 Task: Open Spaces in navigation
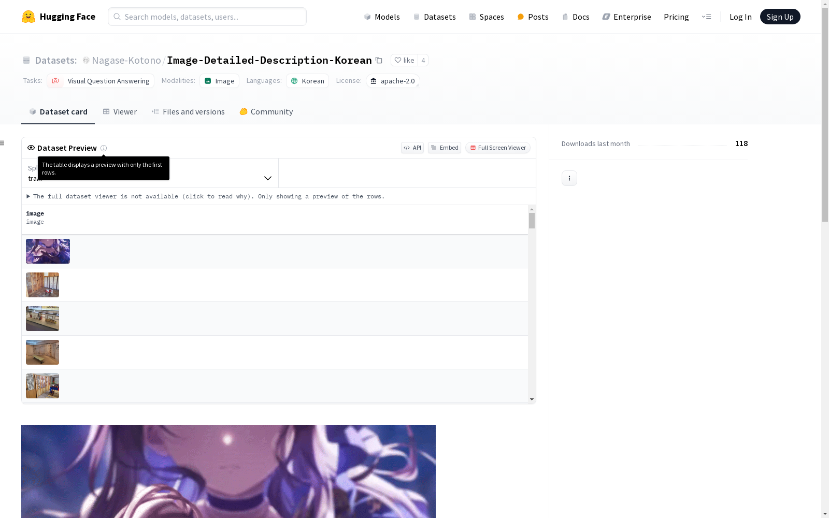pos(487,17)
